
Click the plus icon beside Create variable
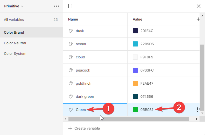click(x=70, y=128)
